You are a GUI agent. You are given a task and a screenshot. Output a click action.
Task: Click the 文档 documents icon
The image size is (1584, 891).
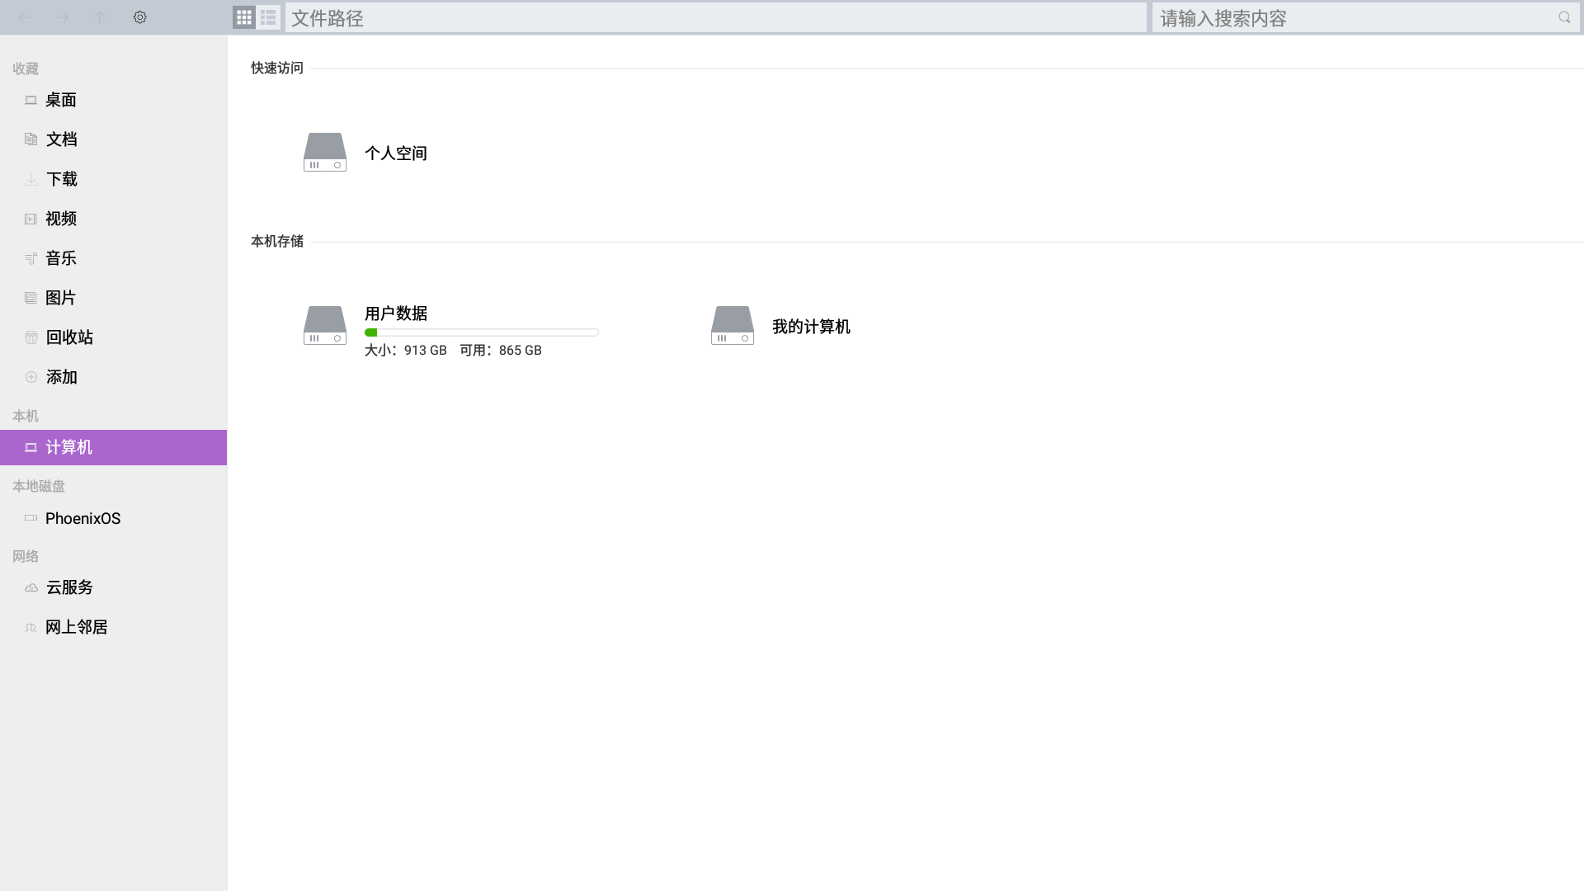[31, 139]
